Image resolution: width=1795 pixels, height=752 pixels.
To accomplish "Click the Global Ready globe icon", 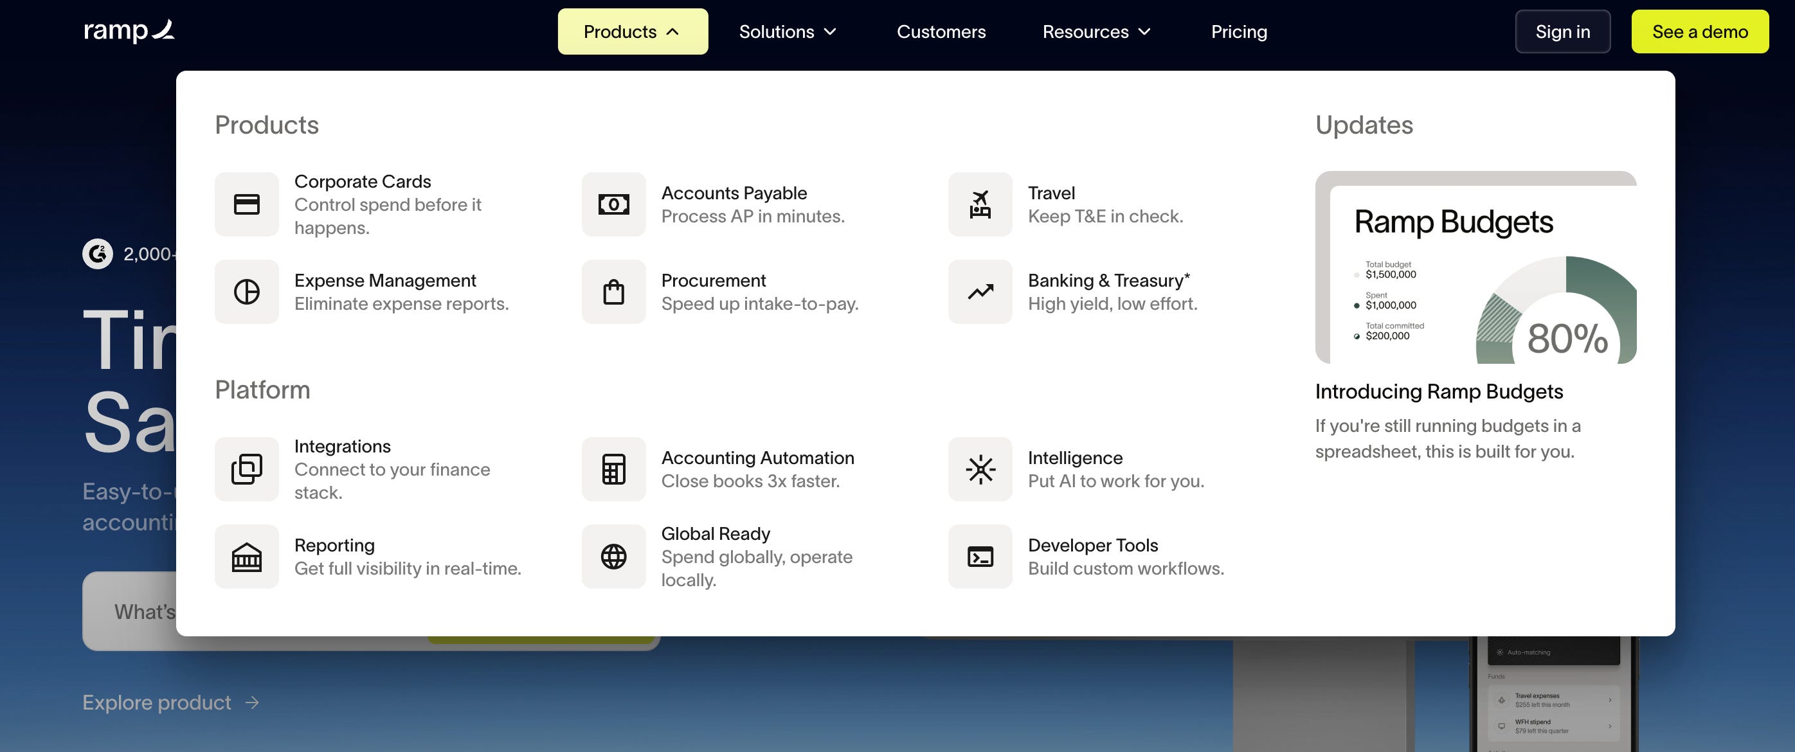I will [x=613, y=556].
